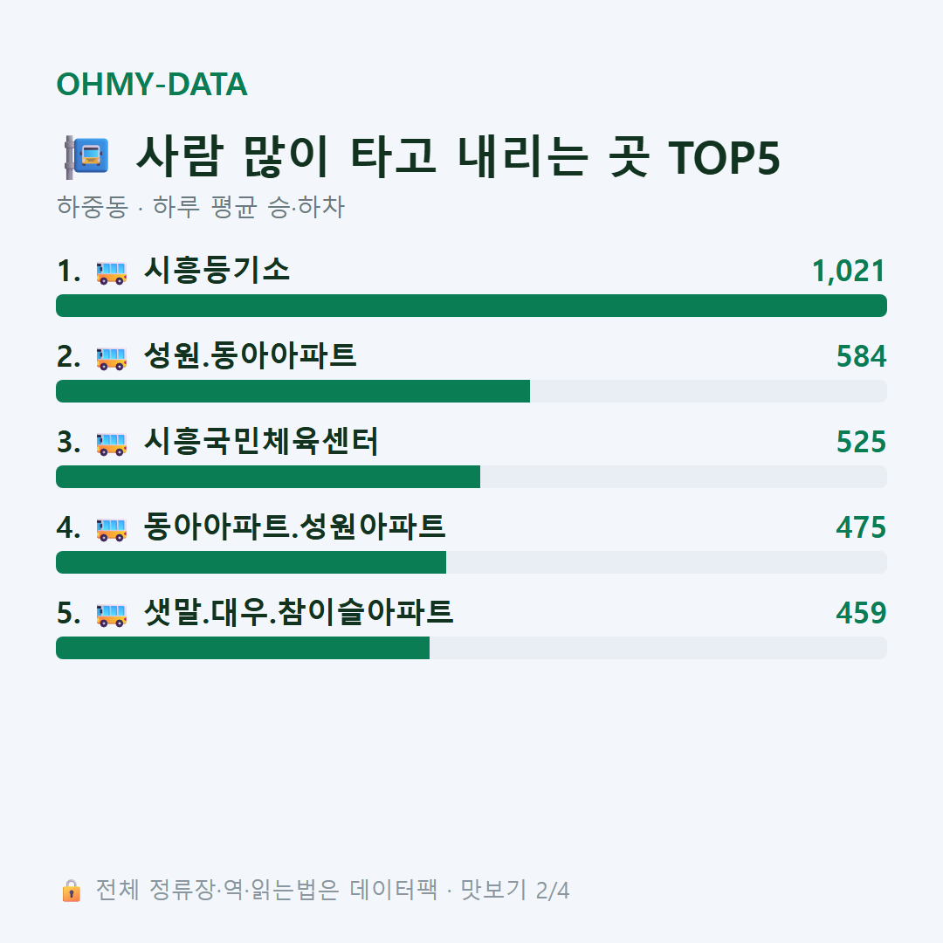Select the 동아아파트.성원아파트 station name
The height and width of the screenshot is (943, 943).
point(295,527)
